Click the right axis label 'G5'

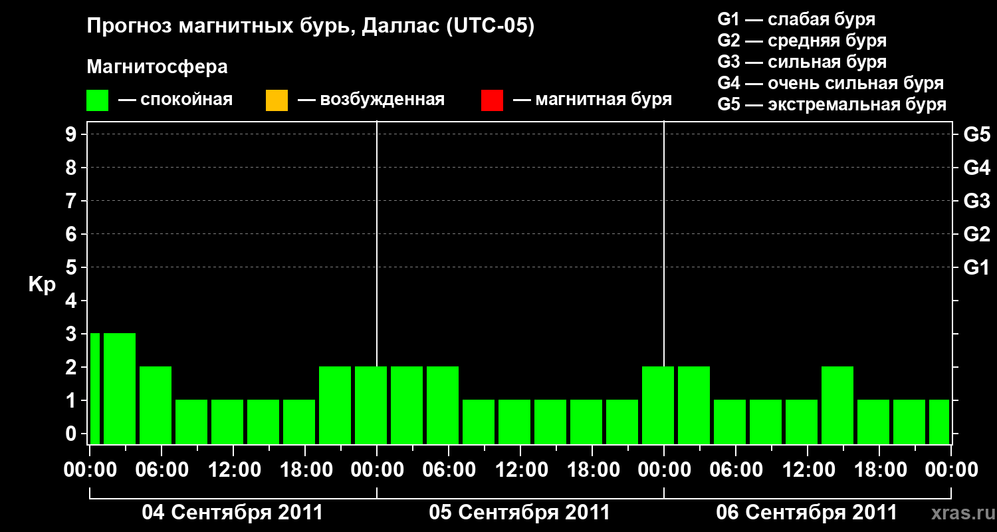[976, 134]
